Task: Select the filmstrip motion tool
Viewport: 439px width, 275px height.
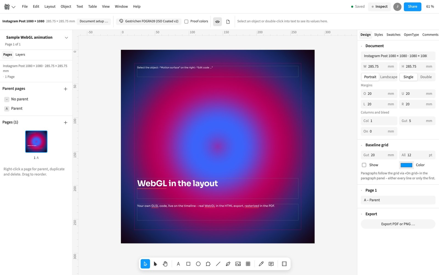Action: (284, 264)
